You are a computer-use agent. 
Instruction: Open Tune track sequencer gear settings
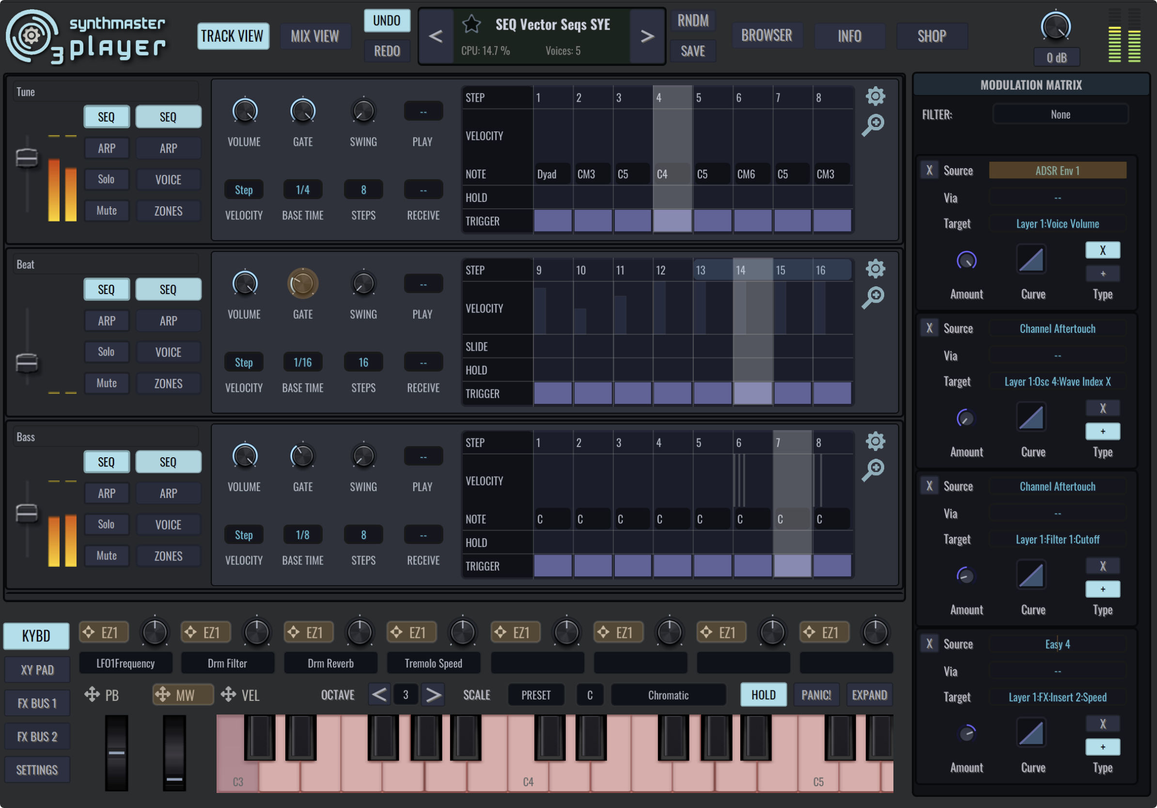click(876, 96)
